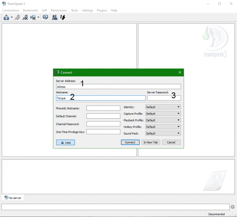Click the TeamSpeak 3 title bar app icon
Image resolution: width=237 pixels, height=217 pixels.
coord(4,4)
